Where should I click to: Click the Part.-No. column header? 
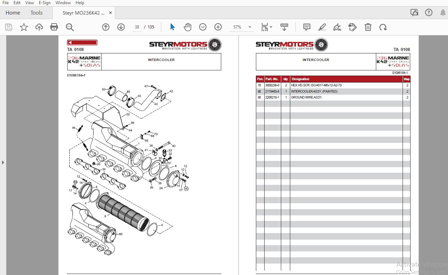(272, 79)
